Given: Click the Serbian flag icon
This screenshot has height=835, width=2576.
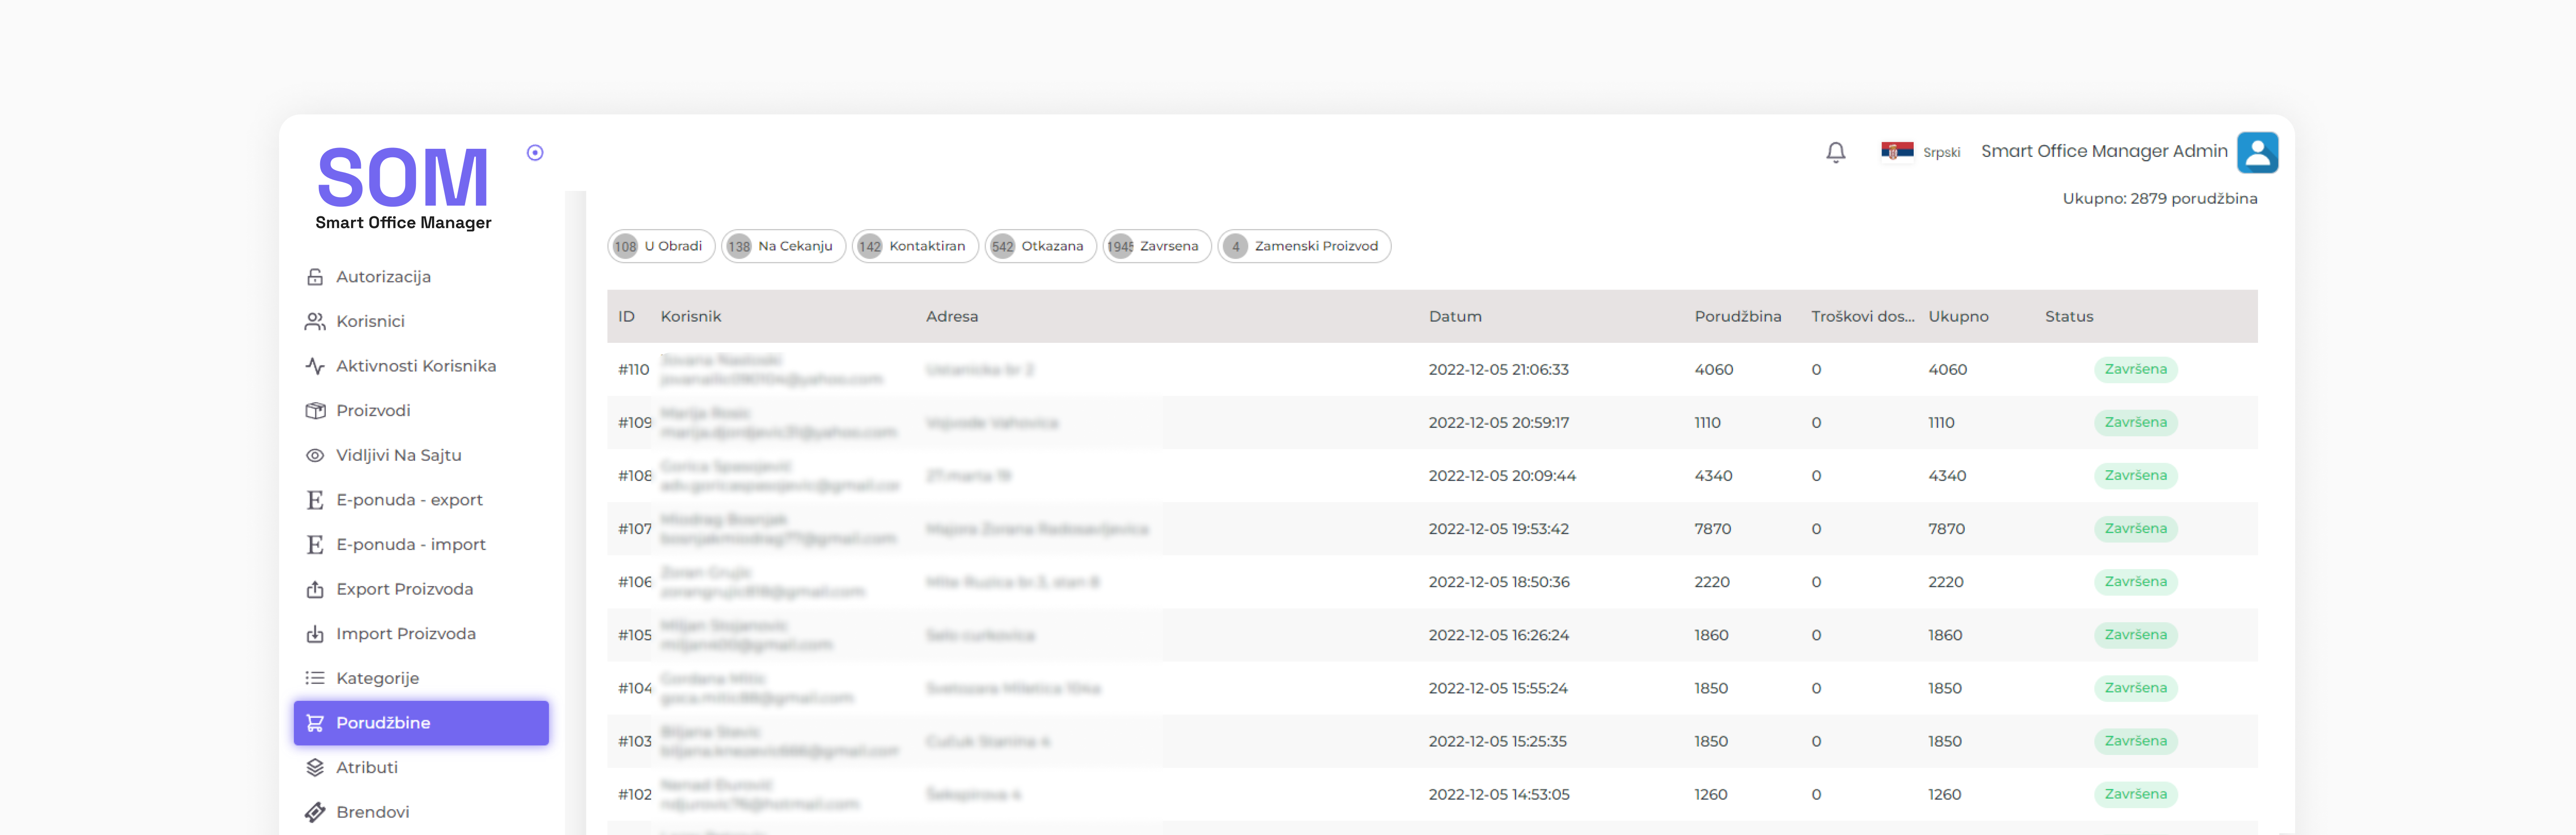Looking at the screenshot, I should coord(1897,151).
